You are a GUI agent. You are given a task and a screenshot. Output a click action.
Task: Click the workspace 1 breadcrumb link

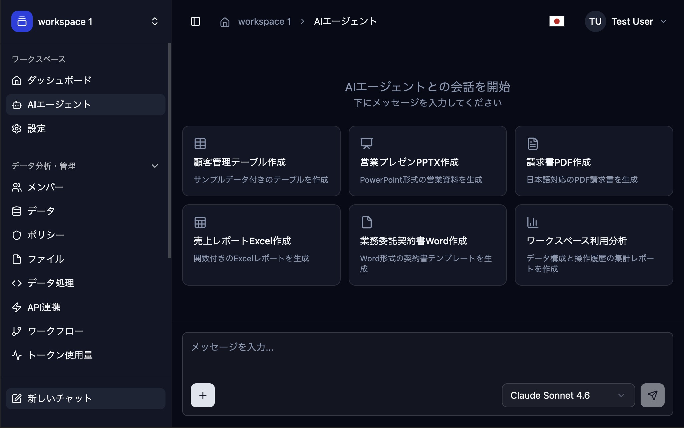pyautogui.click(x=264, y=22)
